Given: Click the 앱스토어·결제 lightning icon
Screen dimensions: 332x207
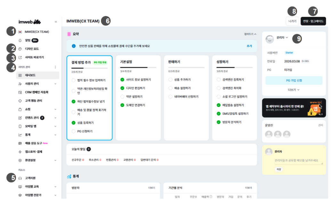Looking at the screenshot, I should click(20, 152).
